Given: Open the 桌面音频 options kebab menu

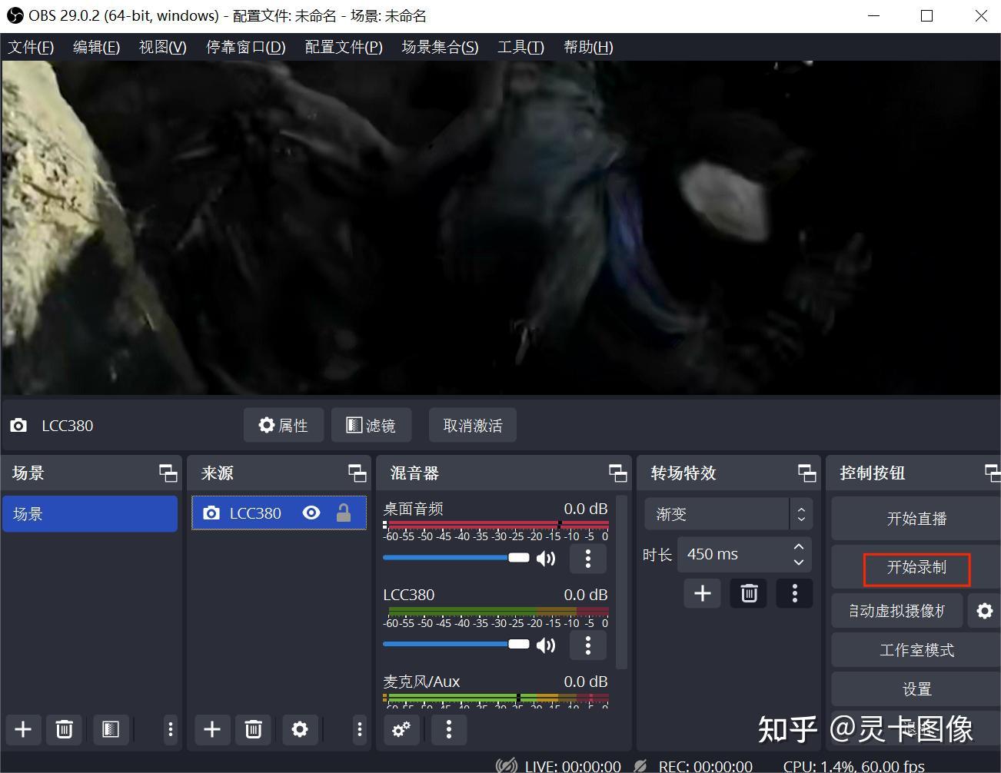Looking at the screenshot, I should coord(588,558).
